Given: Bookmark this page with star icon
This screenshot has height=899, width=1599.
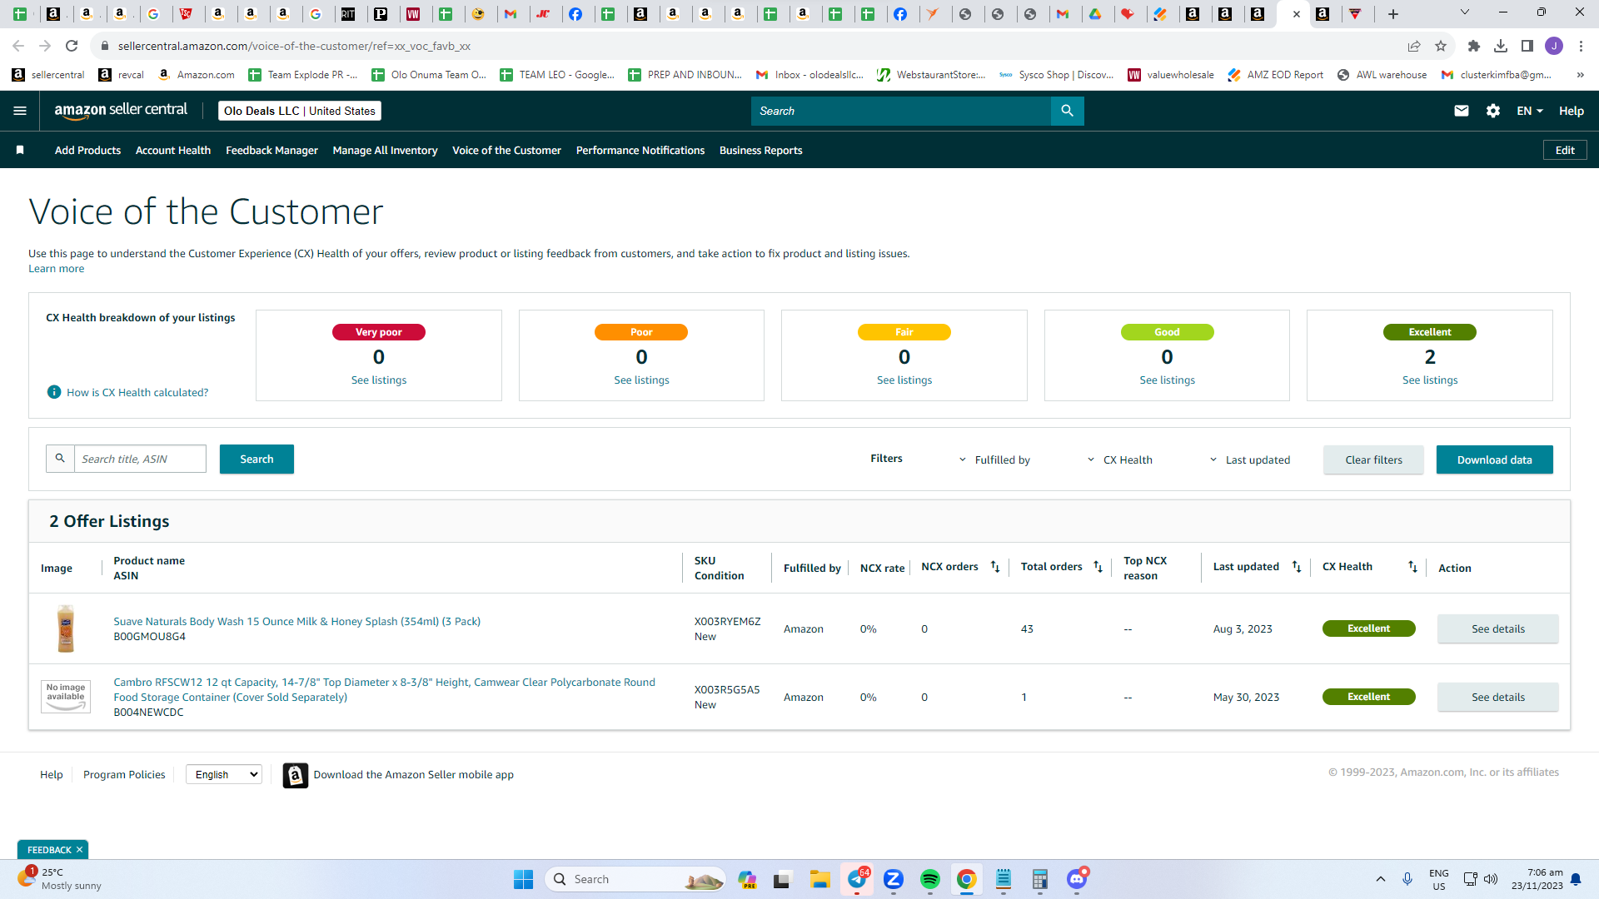Looking at the screenshot, I should coord(1441,46).
